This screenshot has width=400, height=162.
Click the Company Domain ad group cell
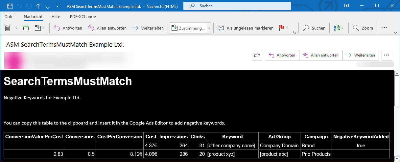pyautogui.click(x=279, y=145)
